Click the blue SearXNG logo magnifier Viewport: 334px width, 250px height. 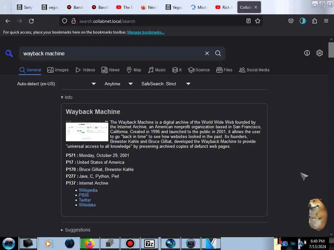point(9,53)
